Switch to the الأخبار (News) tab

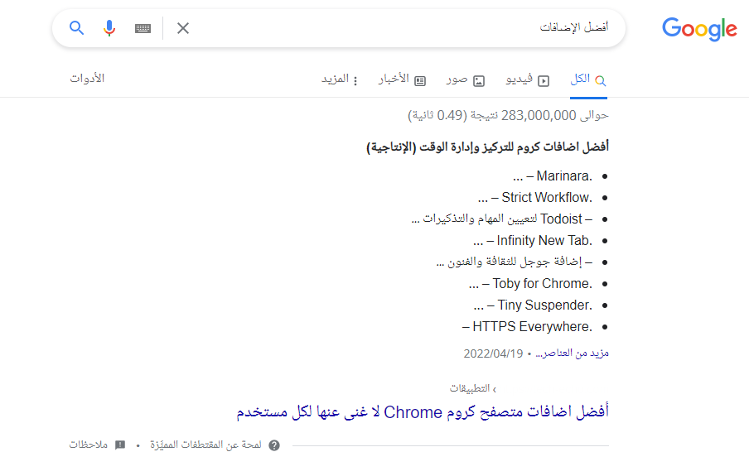click(402, 79)
